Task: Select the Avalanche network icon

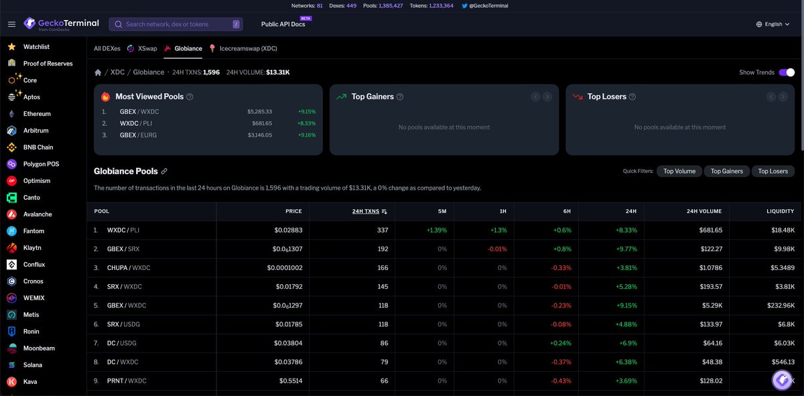Action: (11, 214)
